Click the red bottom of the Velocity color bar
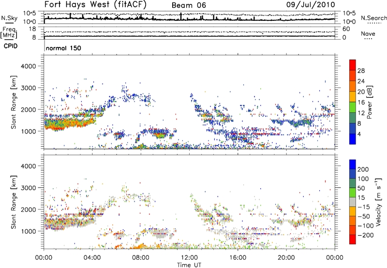The image size is (387, 268). 353,239
